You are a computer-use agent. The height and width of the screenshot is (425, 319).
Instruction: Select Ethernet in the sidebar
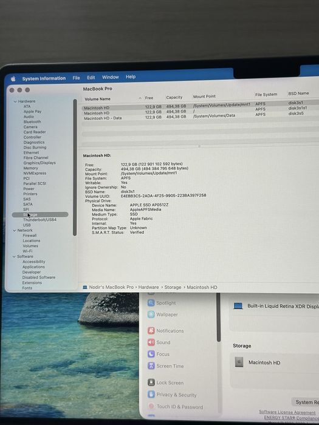[31, 152]
